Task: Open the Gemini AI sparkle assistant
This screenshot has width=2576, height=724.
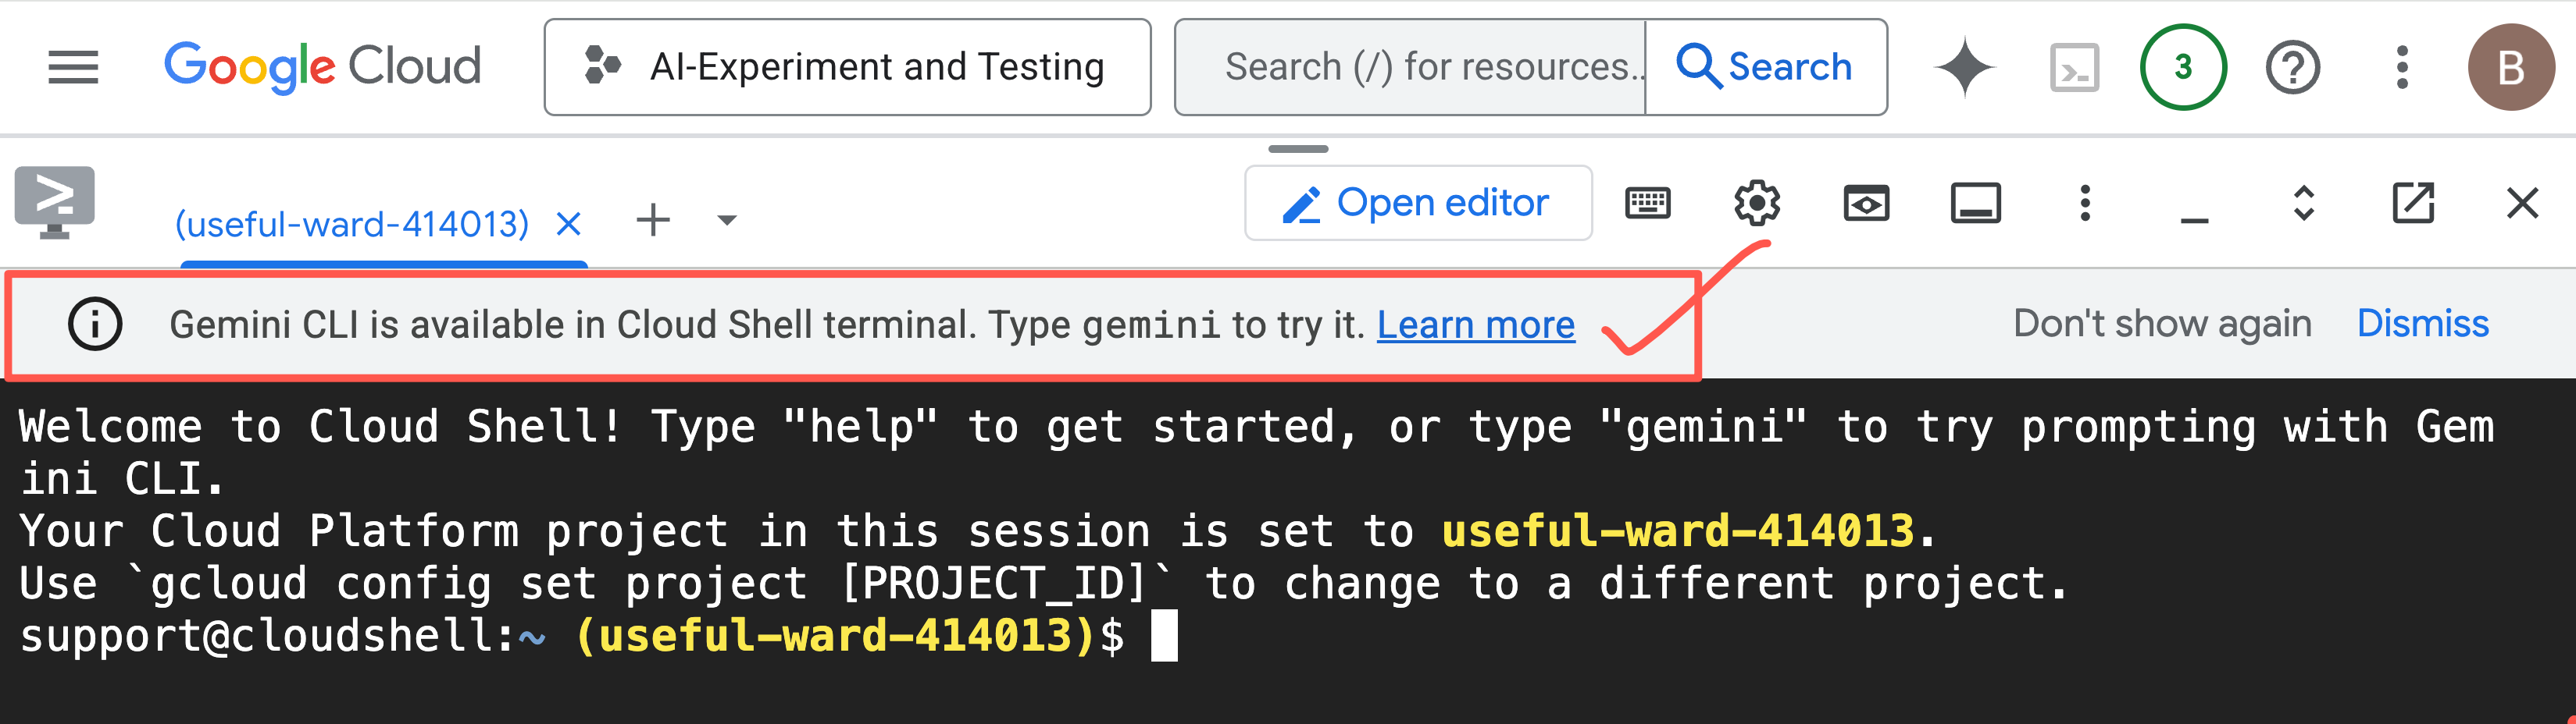Action: pos(1964,67)
